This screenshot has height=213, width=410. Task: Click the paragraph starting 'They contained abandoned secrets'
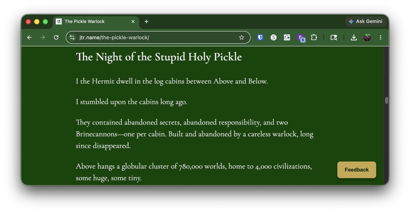click(x=194, y=134)
